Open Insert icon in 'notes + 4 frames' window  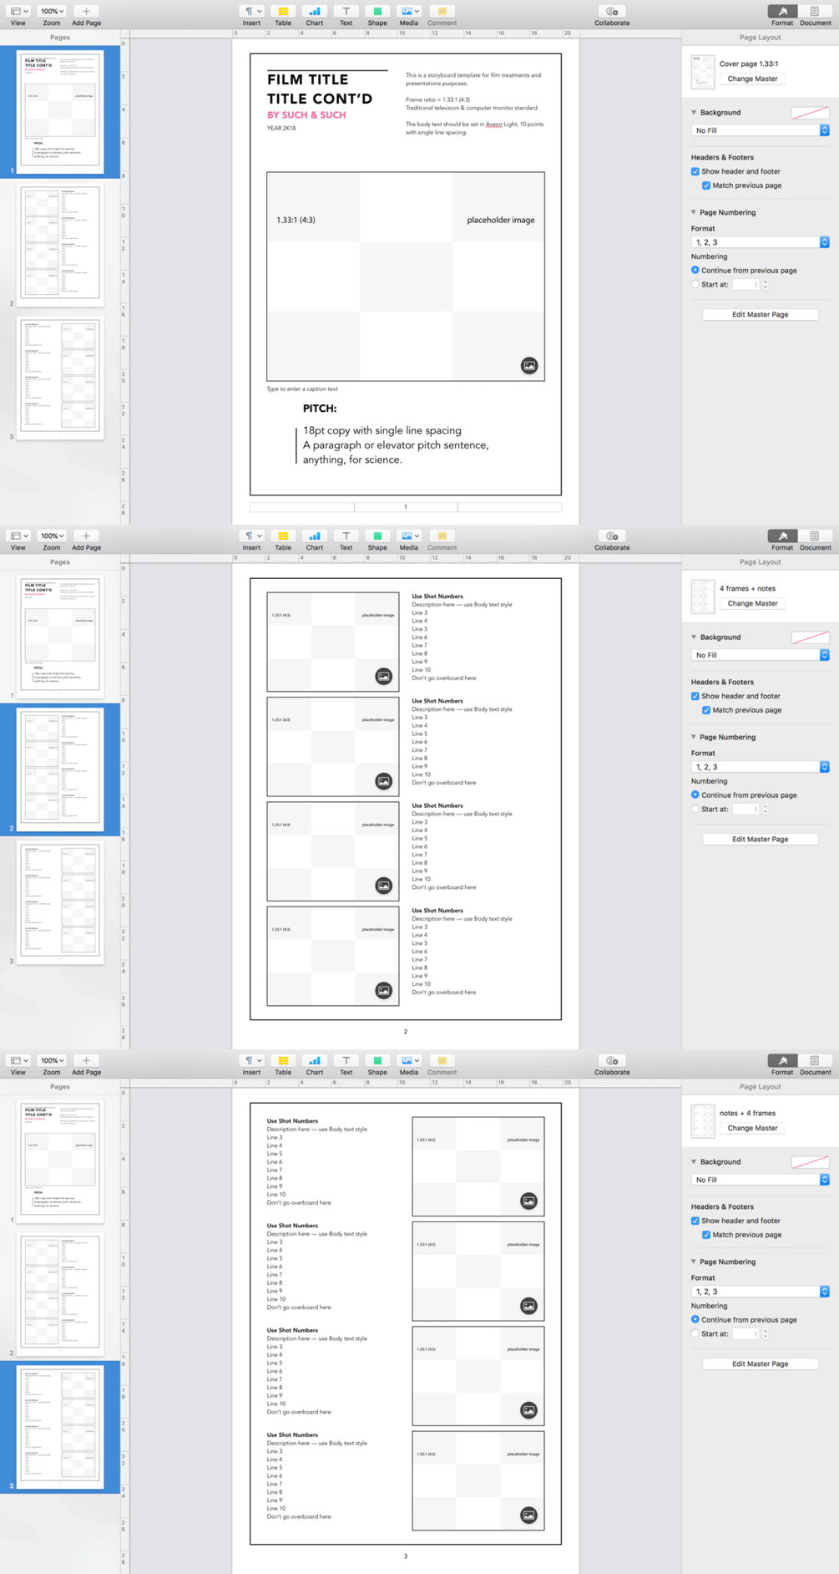tap(251, 1061)
